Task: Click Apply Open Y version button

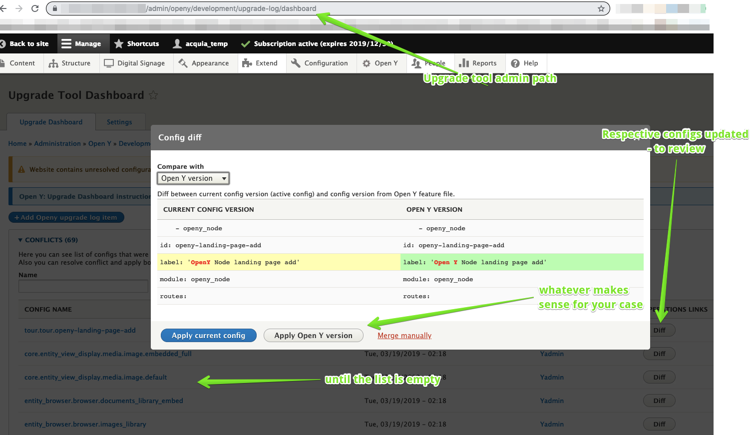Action: (x=314, y=336)
